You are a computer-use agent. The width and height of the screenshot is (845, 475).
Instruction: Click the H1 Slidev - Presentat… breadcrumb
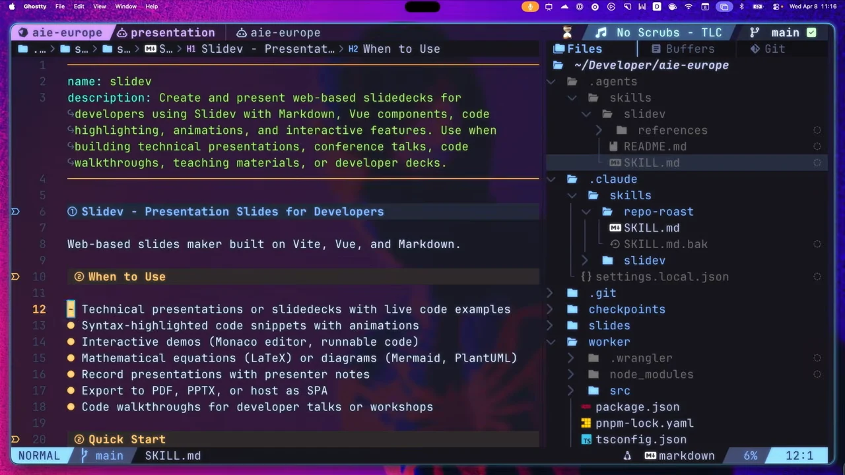(261, 49)
